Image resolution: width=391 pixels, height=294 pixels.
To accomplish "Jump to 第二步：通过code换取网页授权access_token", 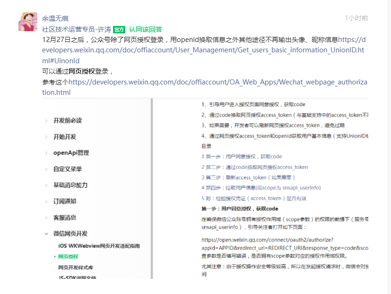I will coord(254,167).
